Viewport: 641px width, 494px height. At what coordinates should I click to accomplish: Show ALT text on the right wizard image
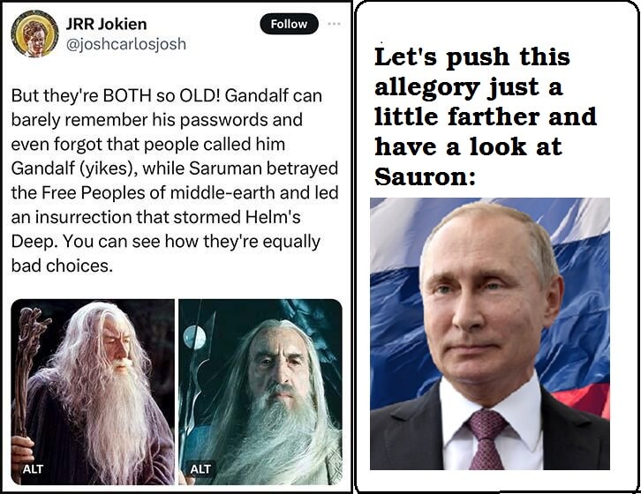200,468
